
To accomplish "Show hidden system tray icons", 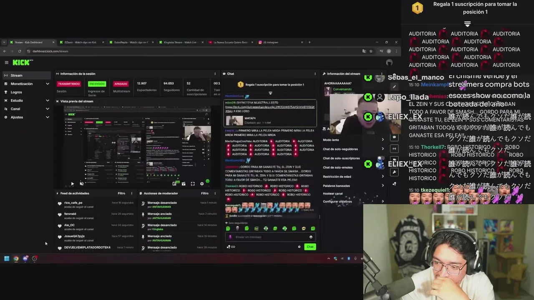I will [329, 259].
